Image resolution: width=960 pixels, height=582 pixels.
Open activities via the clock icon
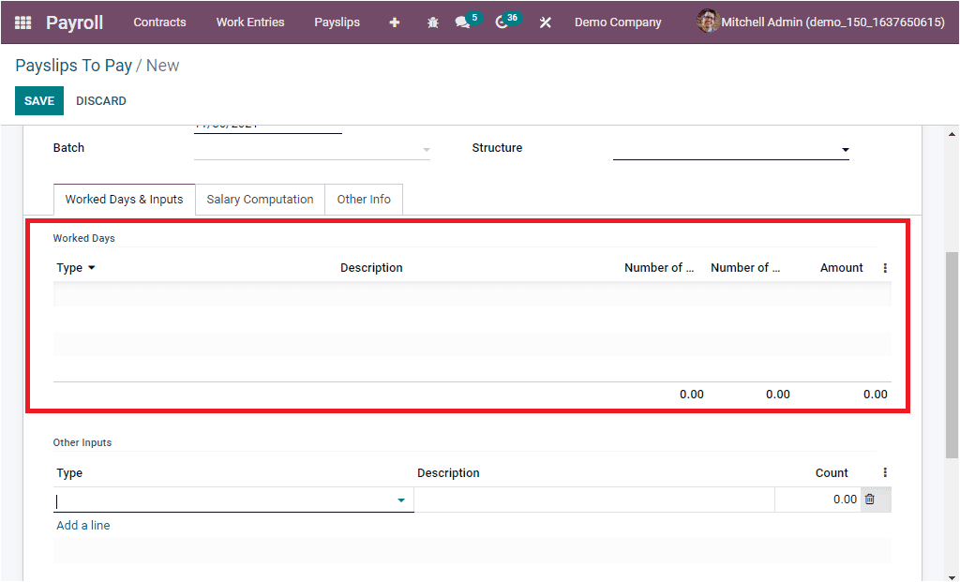tap(502, 22)
